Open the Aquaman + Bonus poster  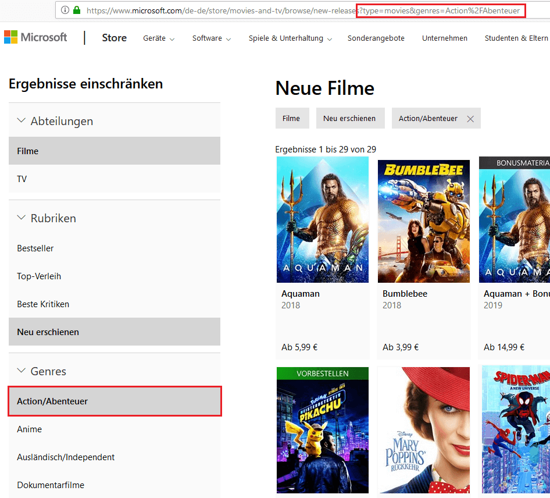click(x=514, y=219)
